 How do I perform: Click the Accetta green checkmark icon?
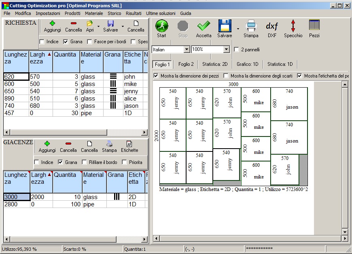[204, 27]
